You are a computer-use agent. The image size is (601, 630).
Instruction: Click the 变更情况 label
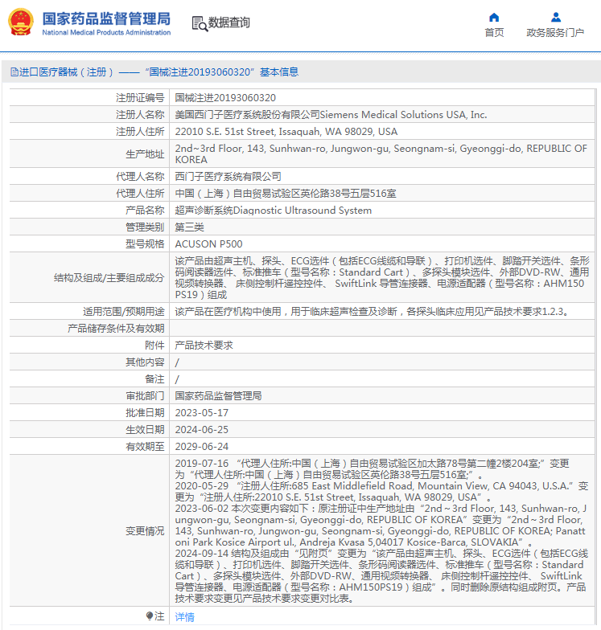click(145, 530)
